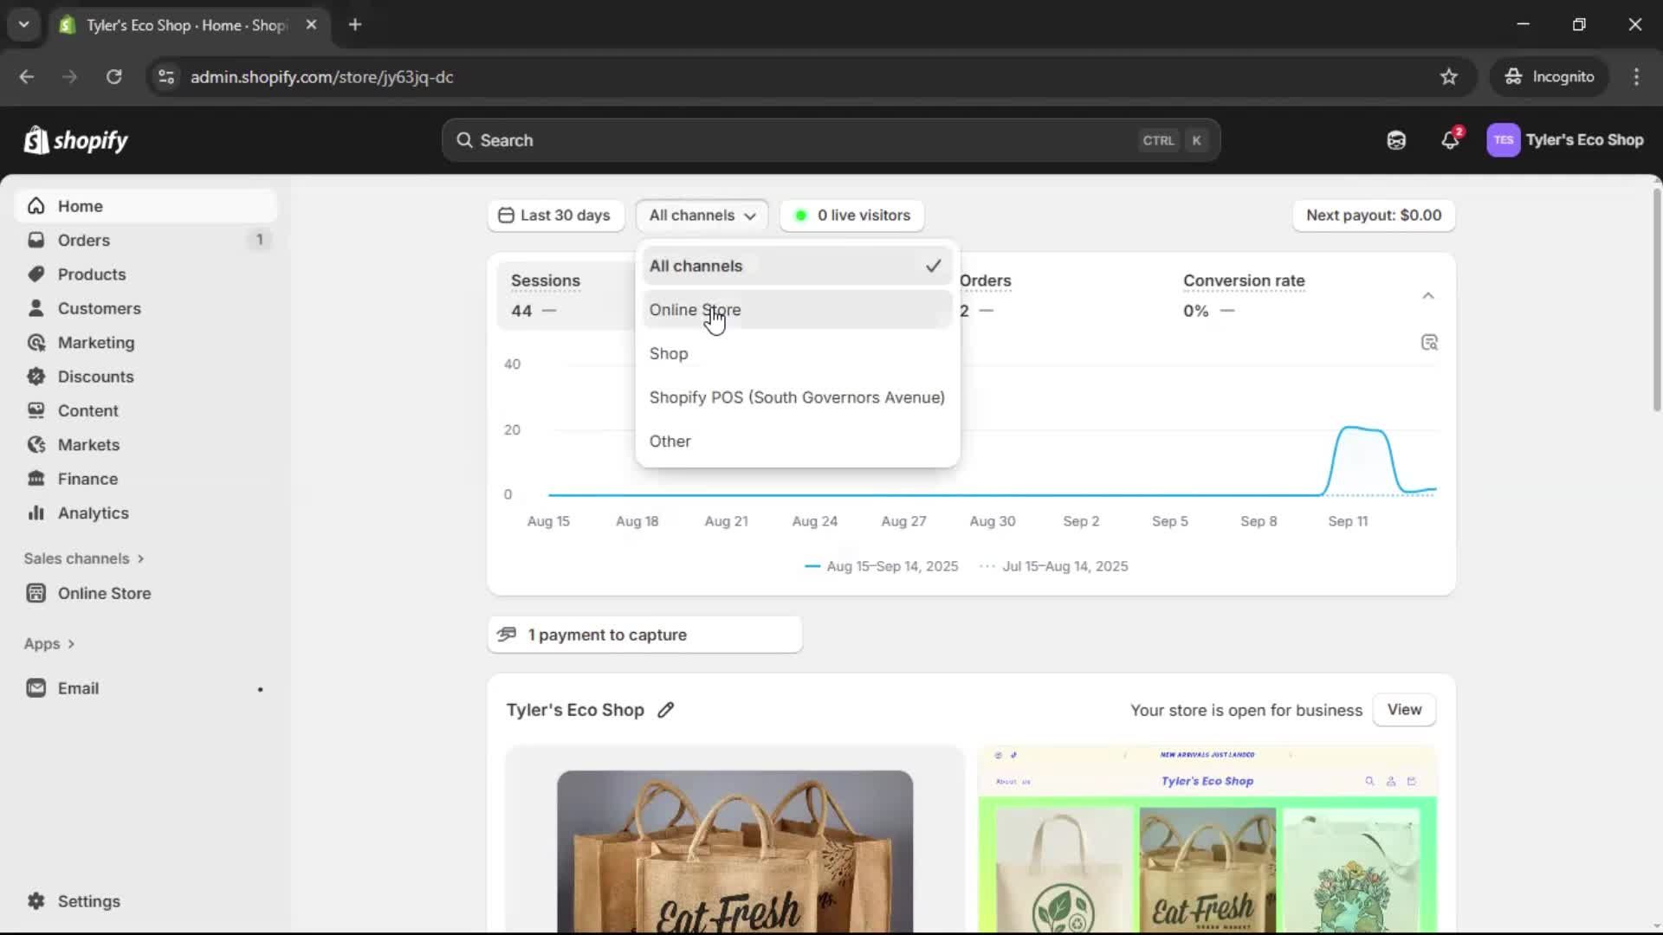
Task: Click the Aug 15–Sep 14, 2025 legend
Action: pyautogui.click(x=882, y=566)
